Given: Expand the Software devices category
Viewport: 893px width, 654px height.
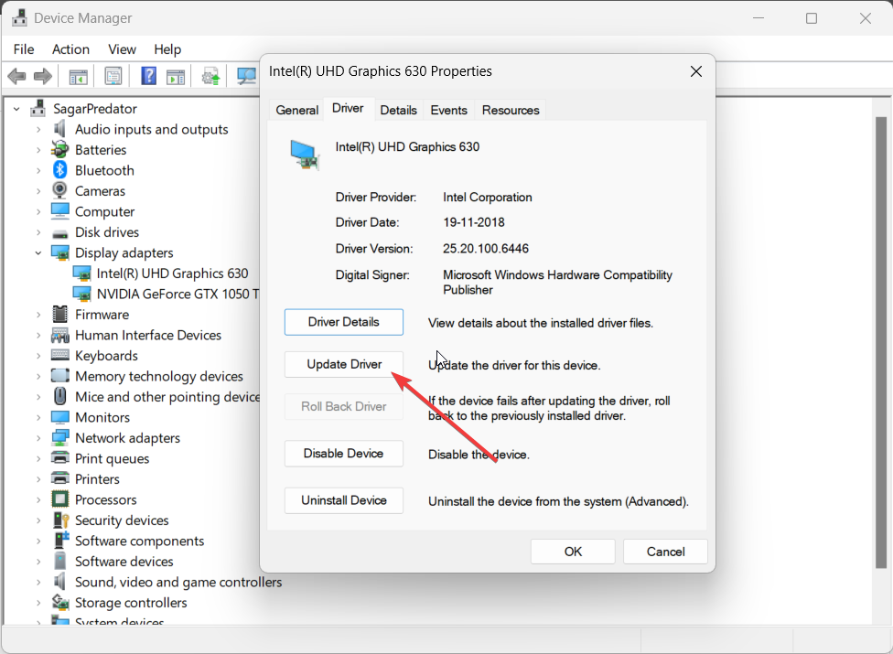Looking at the screenshot, I should pyautogui.click(x=38, y=562).
